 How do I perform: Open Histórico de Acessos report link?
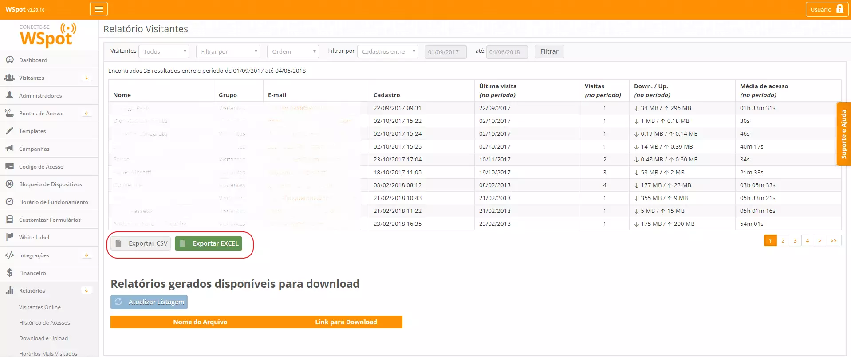(44, 322)
